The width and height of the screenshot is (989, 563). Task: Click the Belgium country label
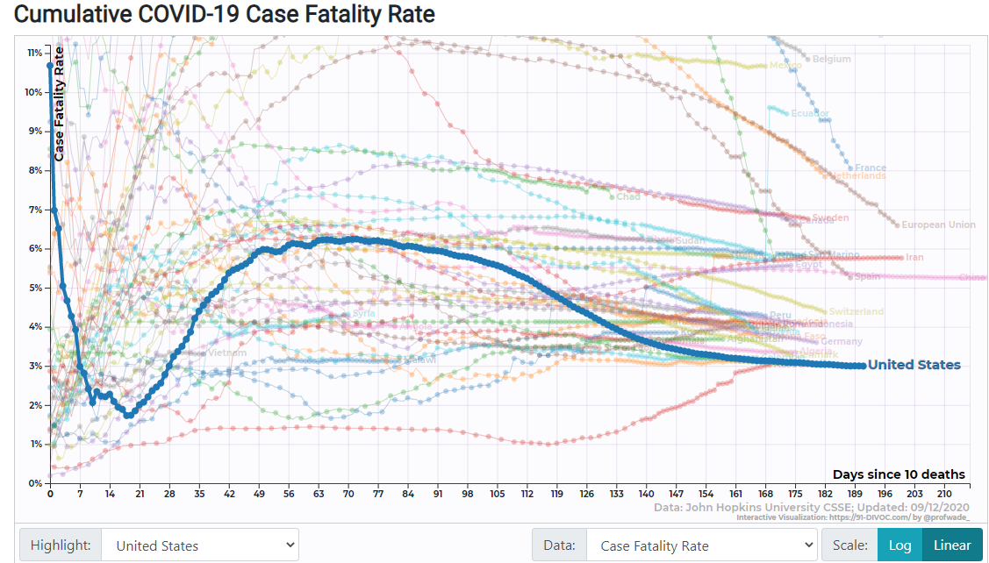tap(831, 60)
